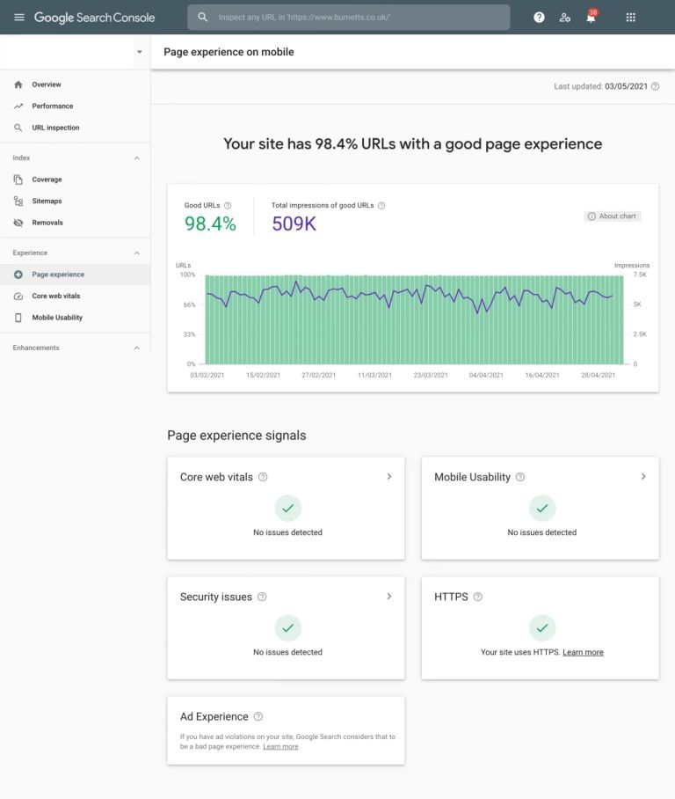Screen dimensions: 675x799
Task: Click help icon next to Last updated date
Action: (655, 86)
